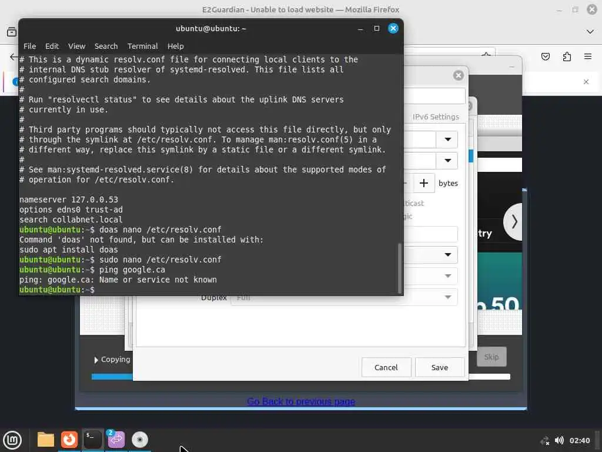Screen dimensions: 602x452
Task: Click Save in the connection editor
Action: (x=440, y=367)
